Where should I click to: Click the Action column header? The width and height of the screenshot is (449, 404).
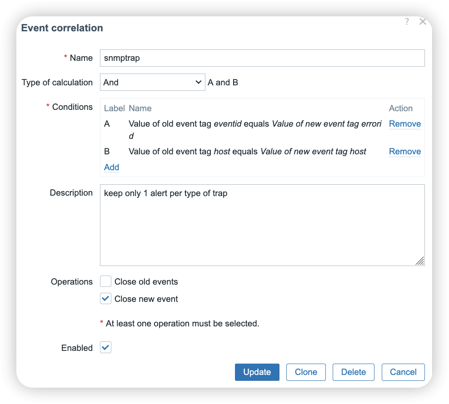pyautogui.click(x=400, y=108)
